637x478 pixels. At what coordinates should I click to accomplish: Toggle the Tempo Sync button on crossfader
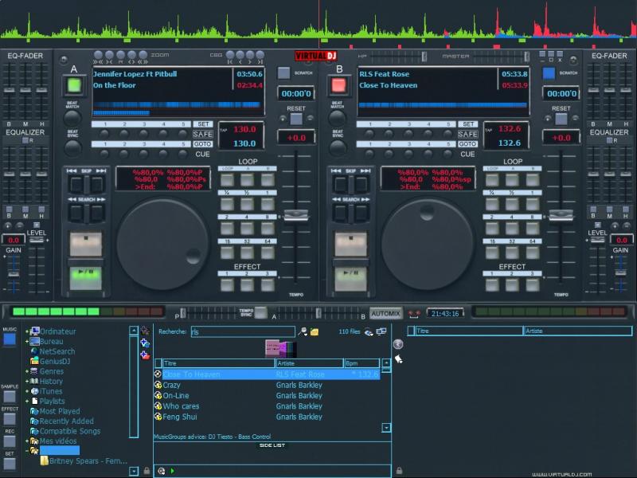tap(261, 312)
